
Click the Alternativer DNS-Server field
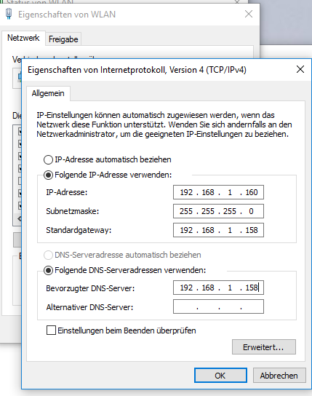(218, 306)
